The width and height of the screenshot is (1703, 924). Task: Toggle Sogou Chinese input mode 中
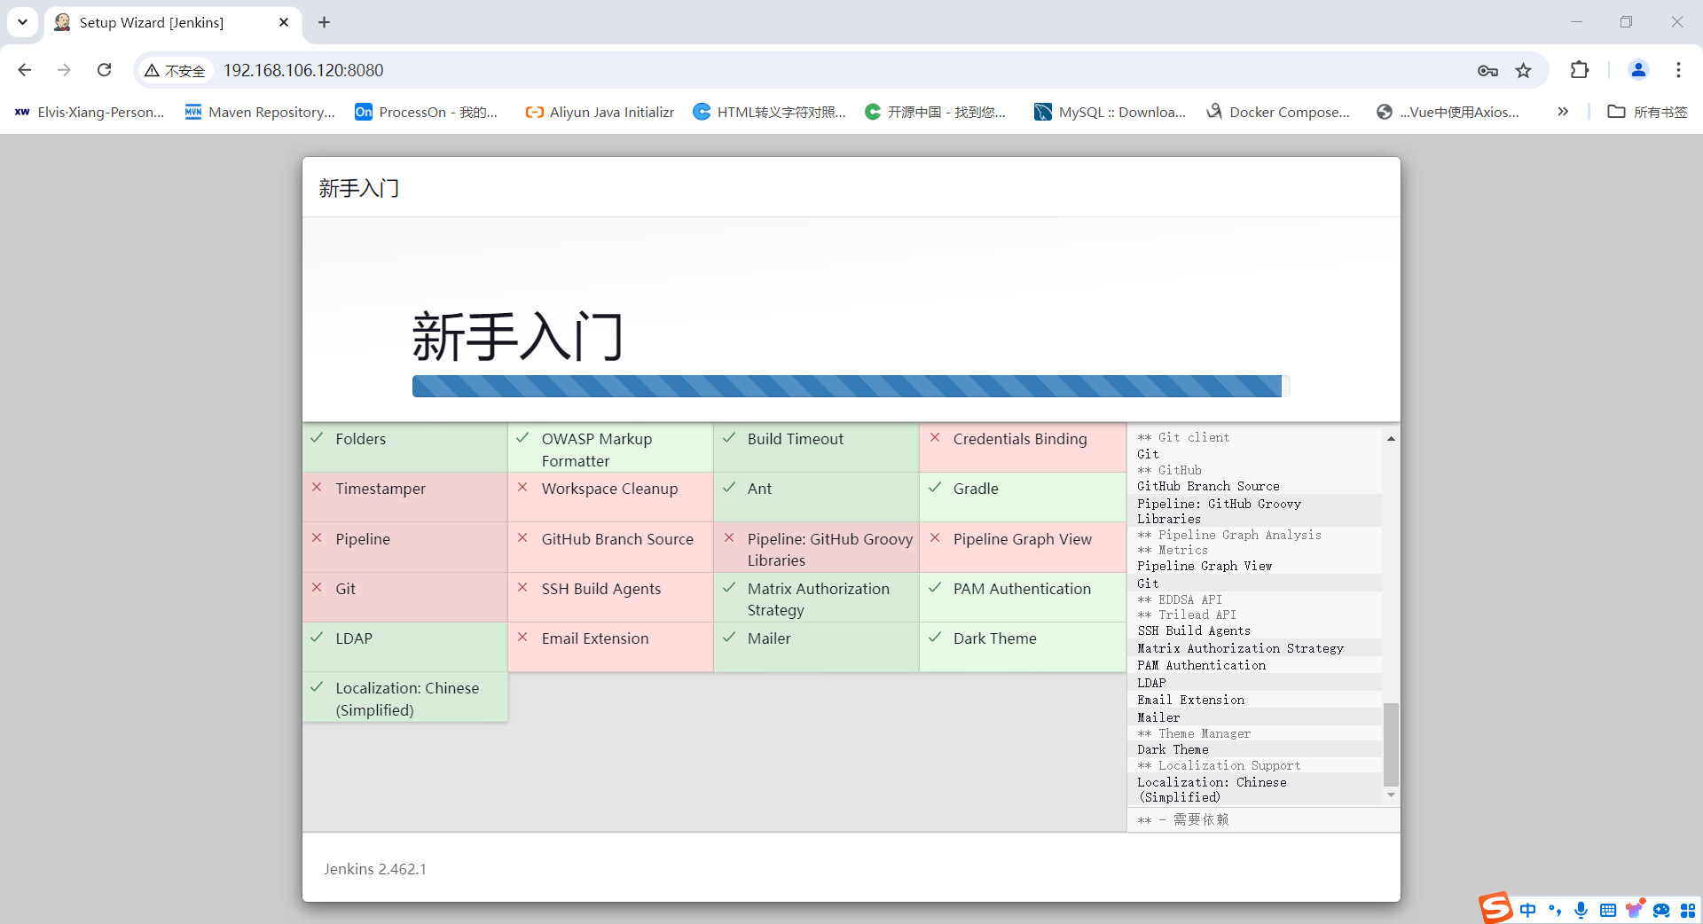[1527, 910]
